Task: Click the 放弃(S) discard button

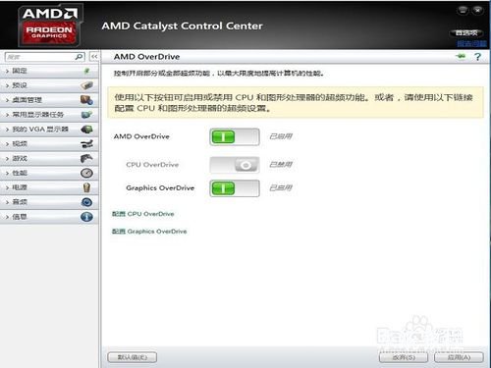Action: tap(404, 357)
